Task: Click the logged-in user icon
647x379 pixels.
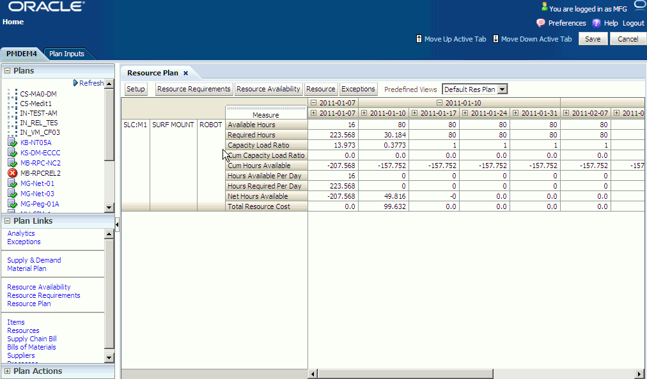Action: (544, 7)
